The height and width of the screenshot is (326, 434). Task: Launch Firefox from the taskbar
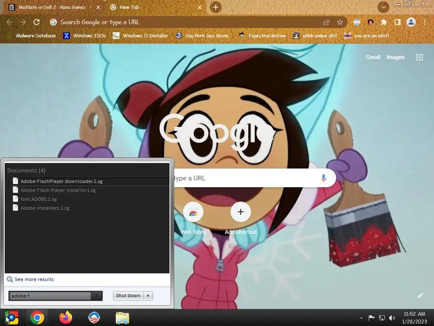[x=66, y=318]
